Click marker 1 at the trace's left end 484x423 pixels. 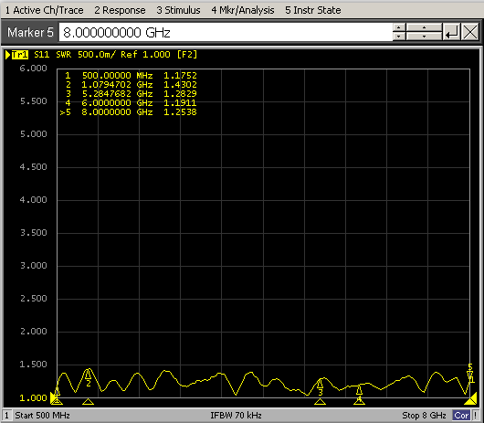pyautogui.click(x=57, y=392)
